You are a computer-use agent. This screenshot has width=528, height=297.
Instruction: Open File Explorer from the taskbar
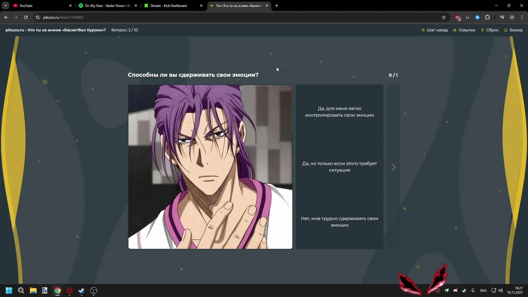(33, 290)
